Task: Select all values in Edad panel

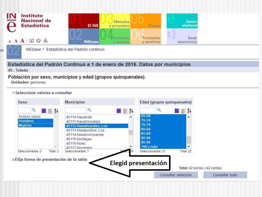Action: click(177, 111)
